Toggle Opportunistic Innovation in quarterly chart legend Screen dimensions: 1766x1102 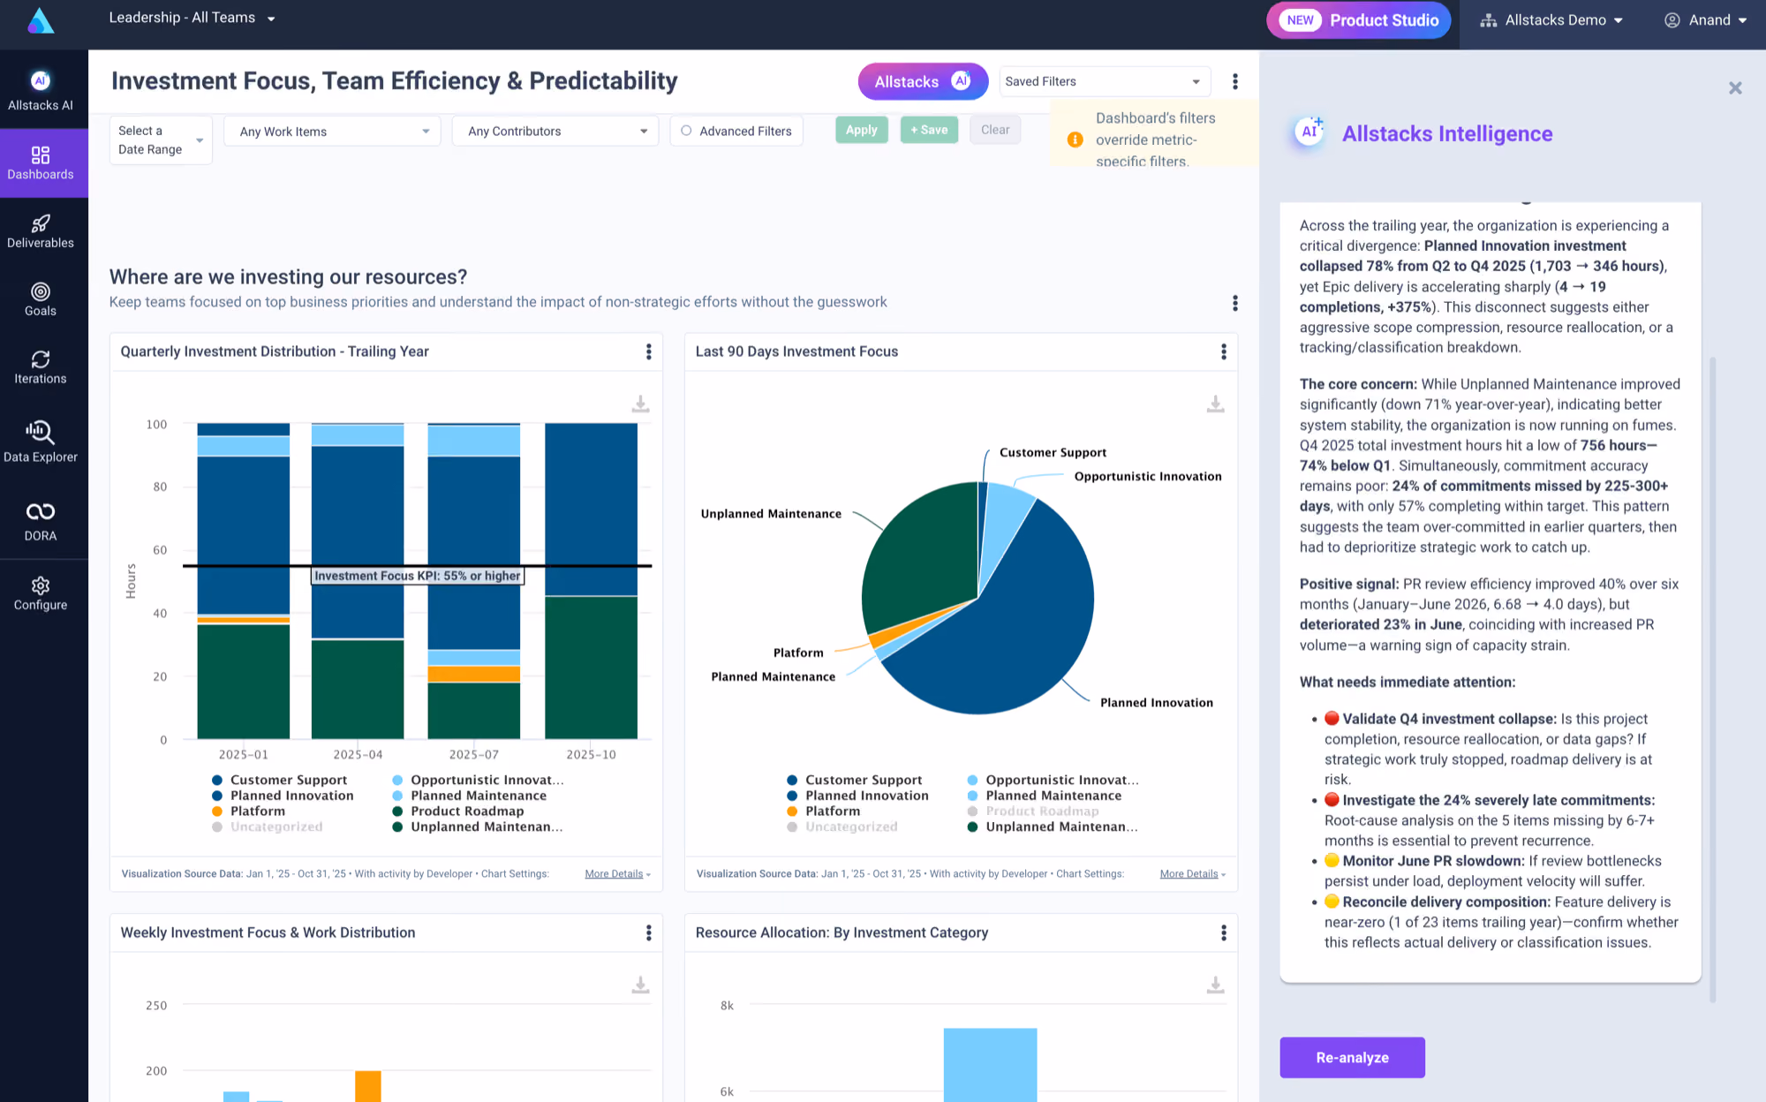point(477,780)
